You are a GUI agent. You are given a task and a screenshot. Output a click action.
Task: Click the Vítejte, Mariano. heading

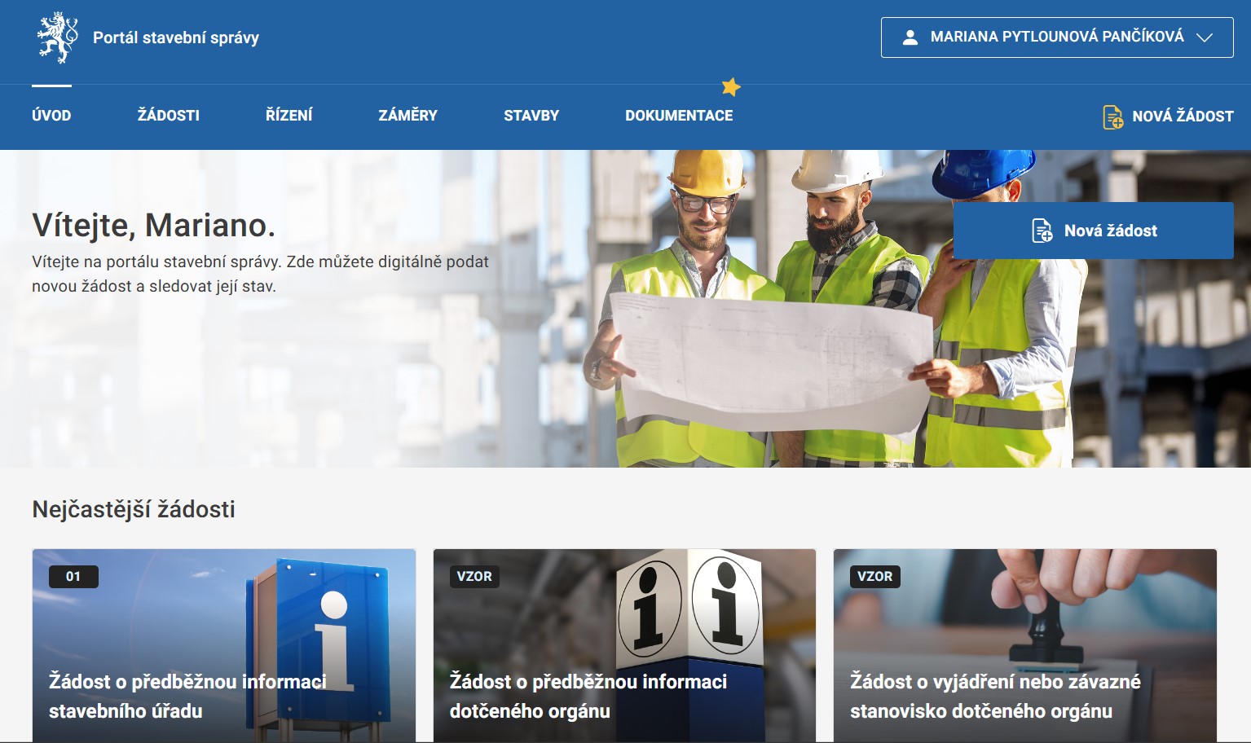point(154,225)
